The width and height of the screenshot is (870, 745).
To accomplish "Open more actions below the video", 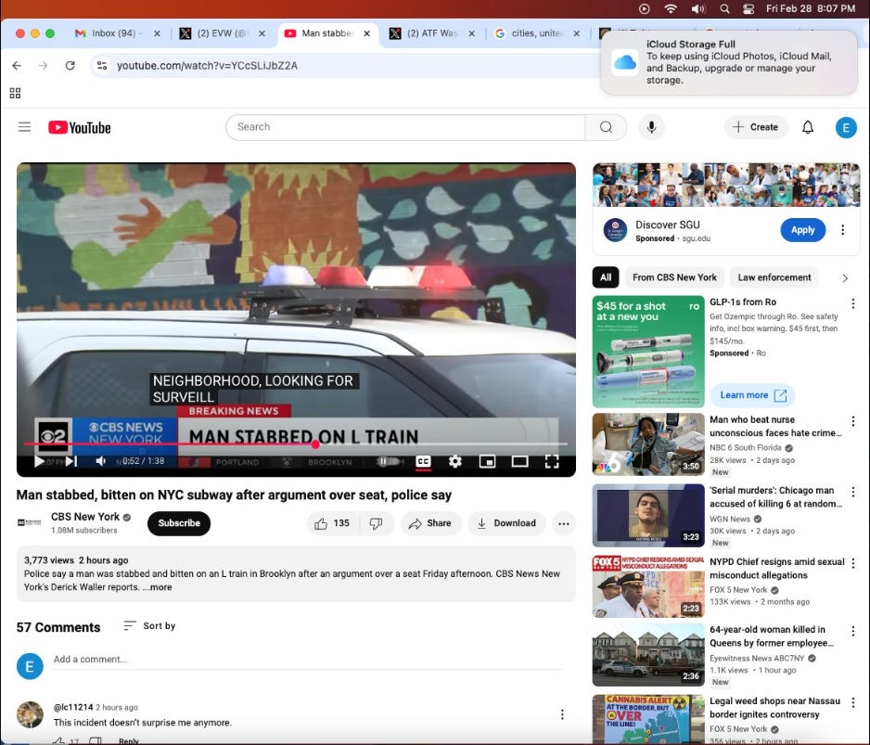I will 563,523.
